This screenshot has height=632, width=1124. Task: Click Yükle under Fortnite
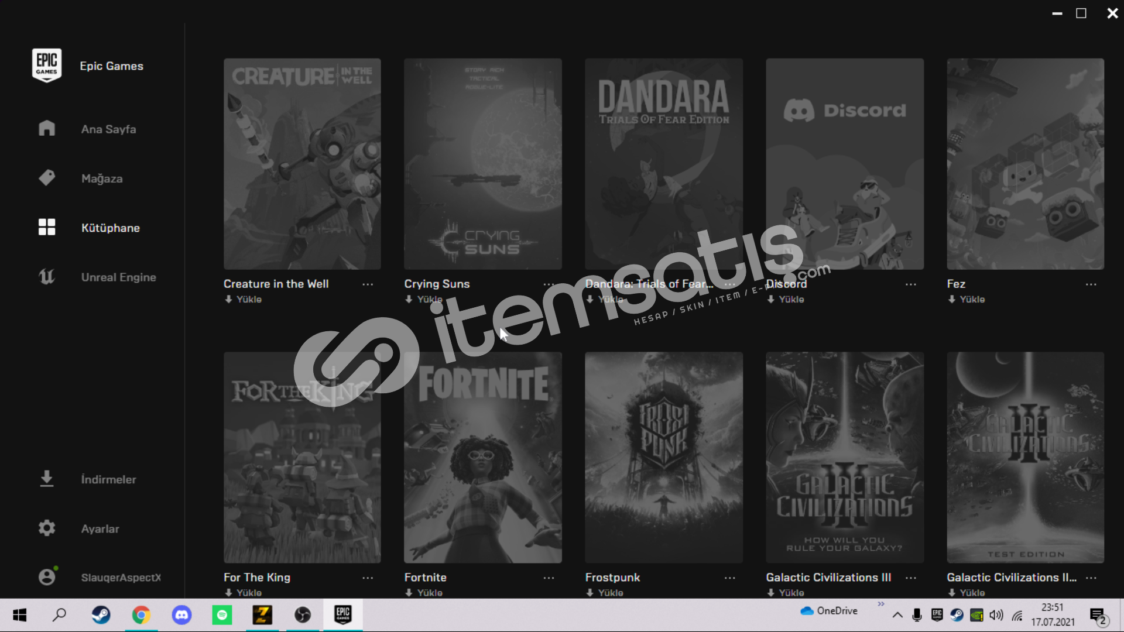424,593
